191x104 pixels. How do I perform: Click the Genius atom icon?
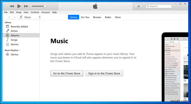(x=7, y=54)
